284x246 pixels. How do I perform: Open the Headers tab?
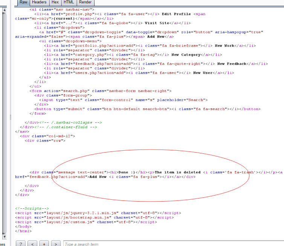pos(39,2)
